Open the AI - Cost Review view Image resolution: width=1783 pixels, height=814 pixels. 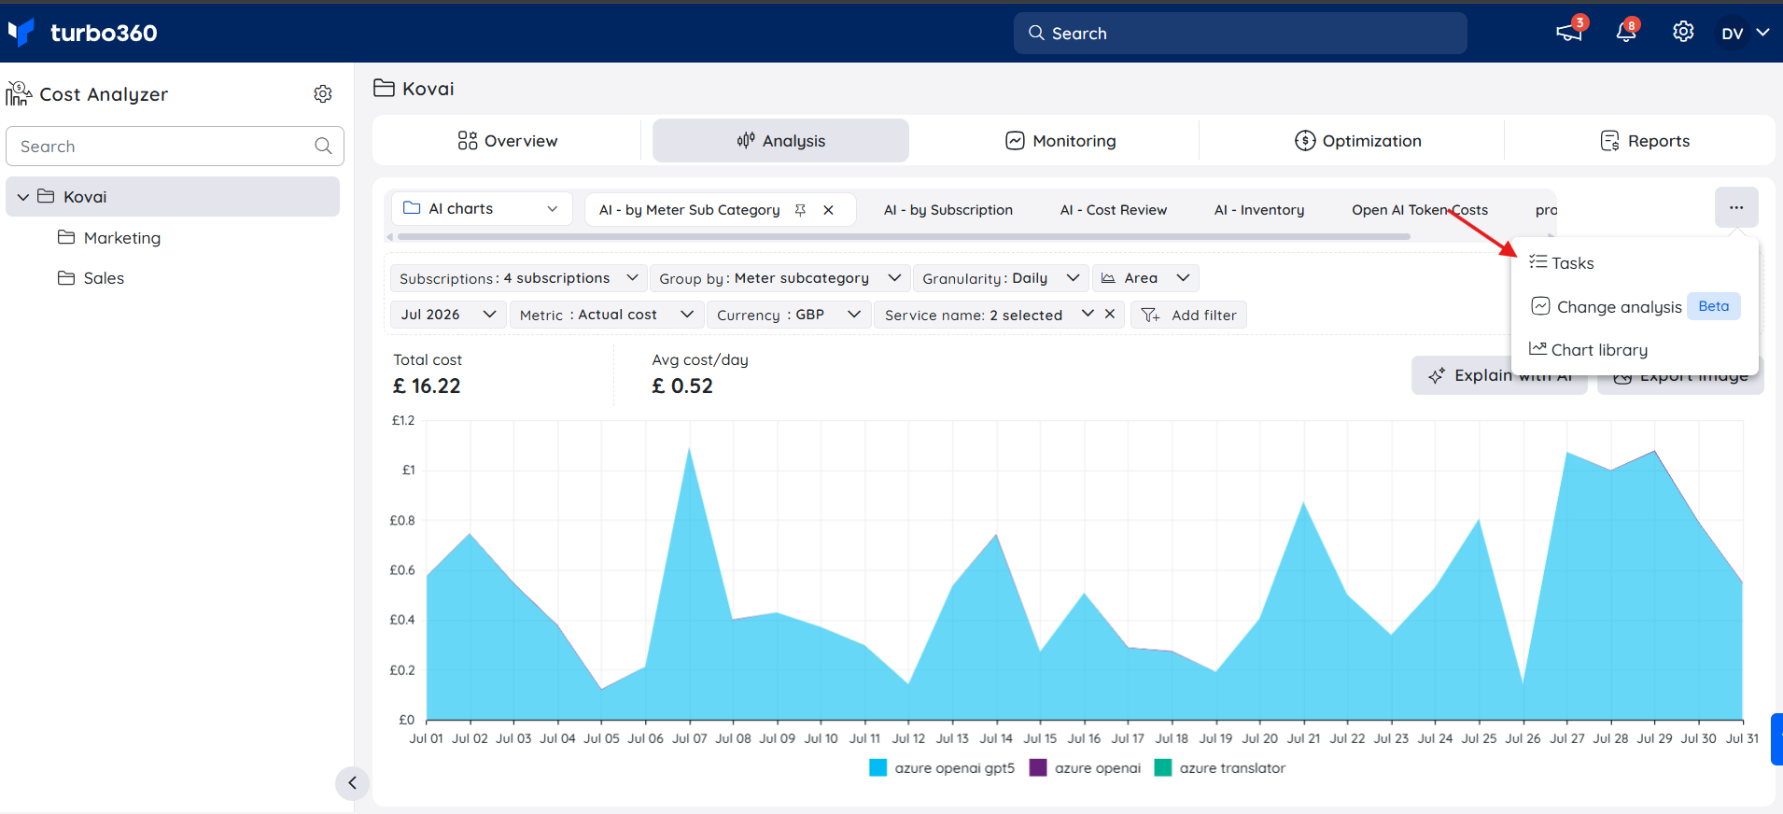pos(1114,210)
